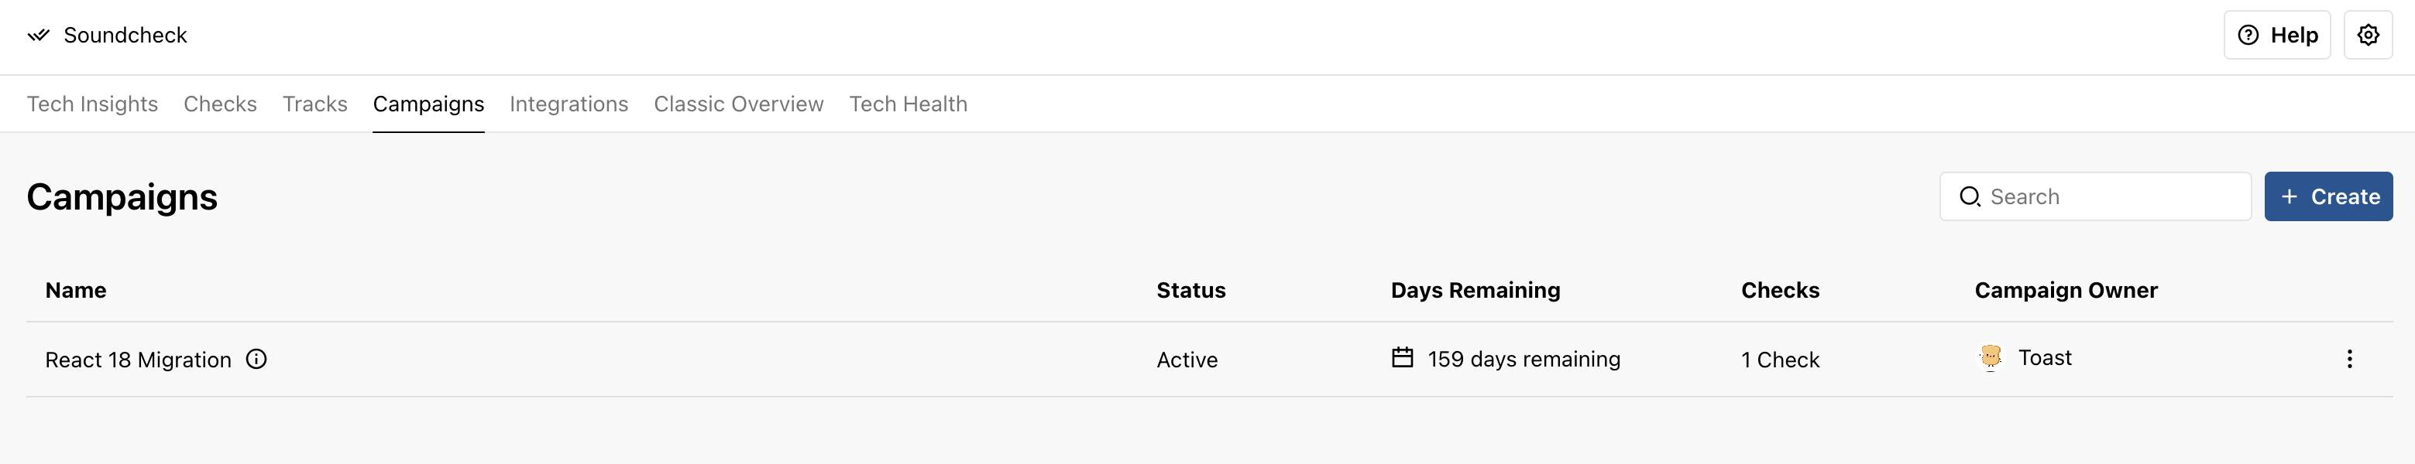The height and width of the screenshot is (464, 2415).
Task: Click the calendar icon in Days Remaining
Action: tap(1402, 357)
